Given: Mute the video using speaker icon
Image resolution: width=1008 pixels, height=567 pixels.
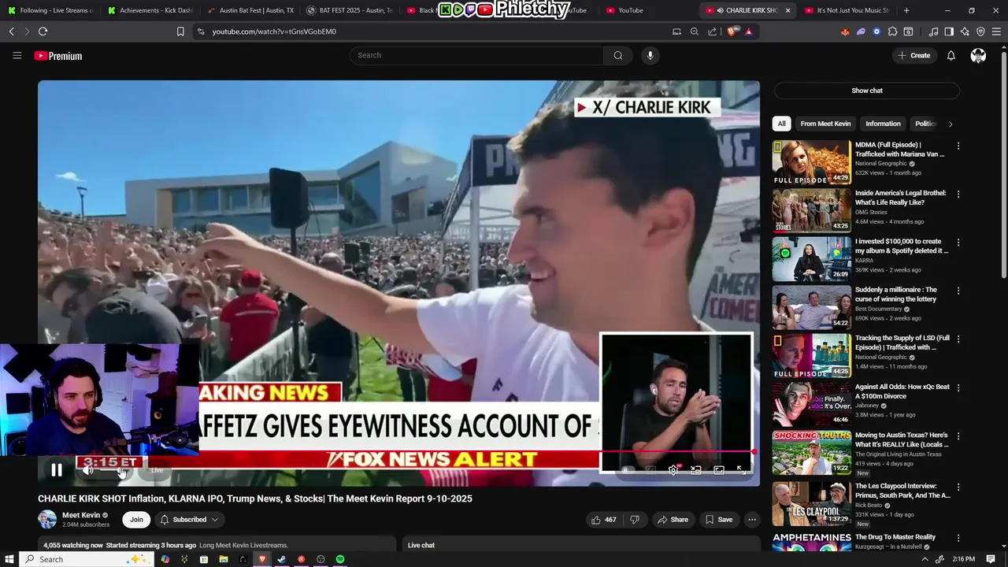Looking at the screenshot, I should click(88, 470).
